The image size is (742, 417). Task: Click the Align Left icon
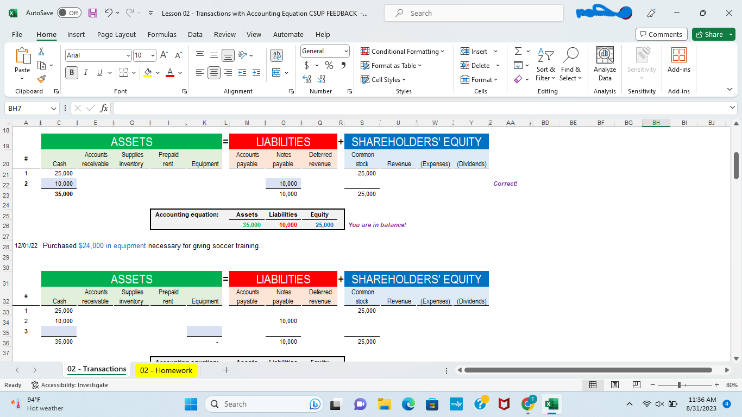[x=200, y=73]
